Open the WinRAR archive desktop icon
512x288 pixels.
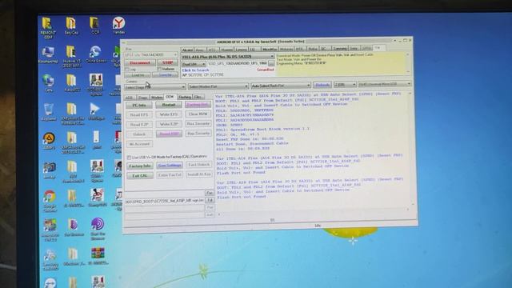point(98,256)
